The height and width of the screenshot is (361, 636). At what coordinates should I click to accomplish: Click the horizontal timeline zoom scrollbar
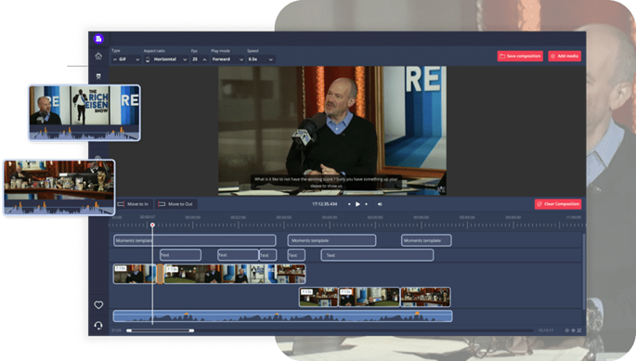(161, 330)
